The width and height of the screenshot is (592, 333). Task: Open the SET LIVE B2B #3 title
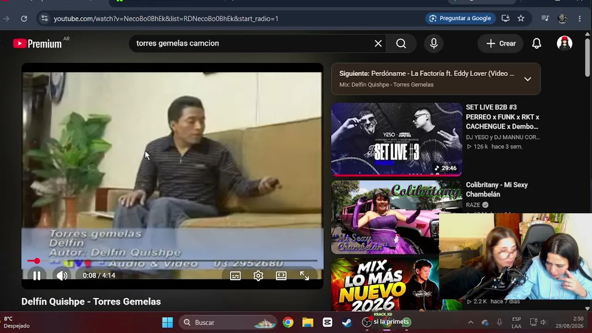502,117
